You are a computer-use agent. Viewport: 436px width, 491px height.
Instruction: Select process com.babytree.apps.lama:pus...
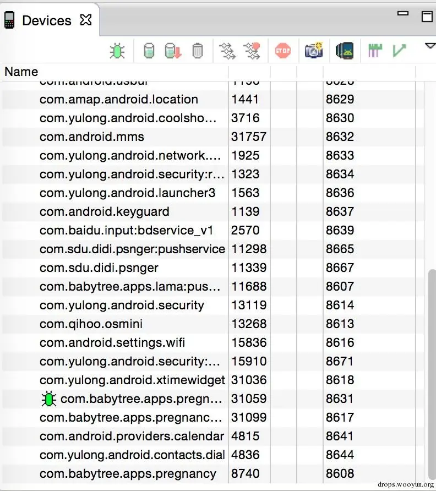[130, 287]
